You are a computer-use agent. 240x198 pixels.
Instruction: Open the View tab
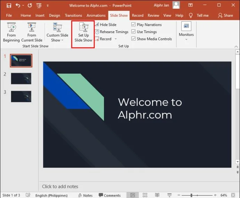coord(167,15)
